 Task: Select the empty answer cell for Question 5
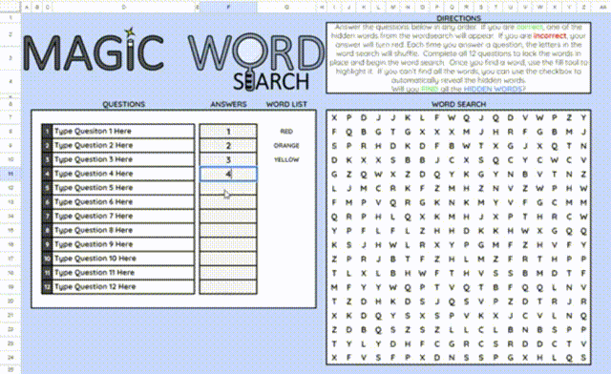pyautogui.click(x=228, y=188)
